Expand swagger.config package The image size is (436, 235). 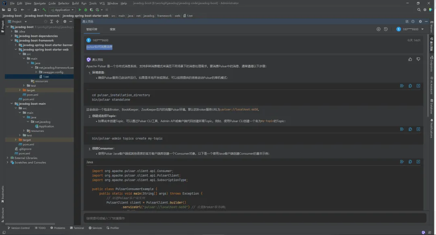(36, 72)
